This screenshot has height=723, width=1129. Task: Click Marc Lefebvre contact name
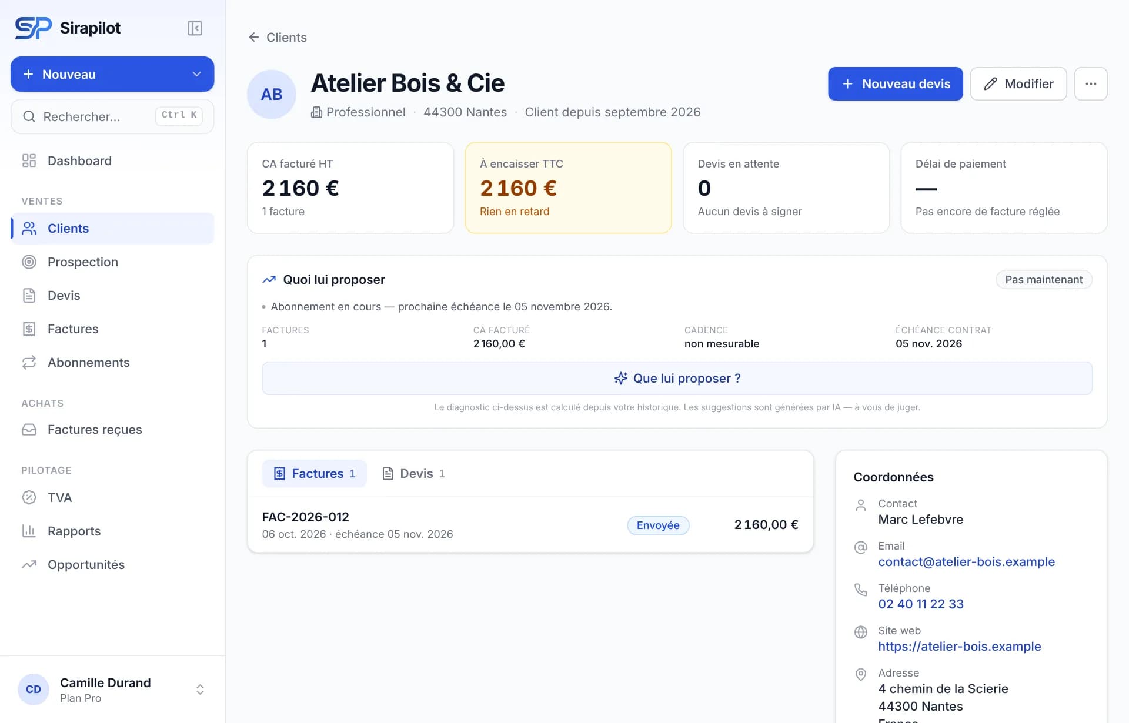(920, 519)
